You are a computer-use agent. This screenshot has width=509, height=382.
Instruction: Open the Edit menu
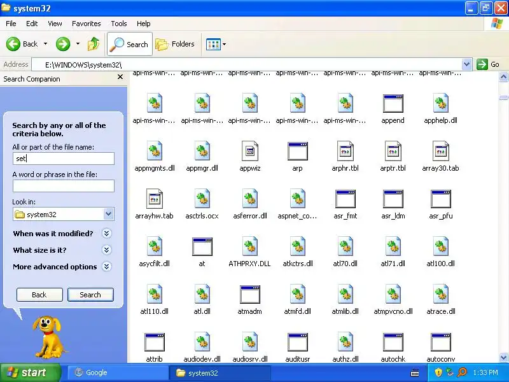pyautogui.click(x=32, y=24)
